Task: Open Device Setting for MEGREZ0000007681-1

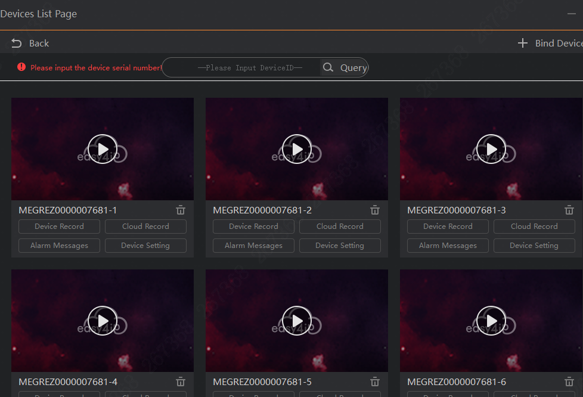Action: pos(145,246)
